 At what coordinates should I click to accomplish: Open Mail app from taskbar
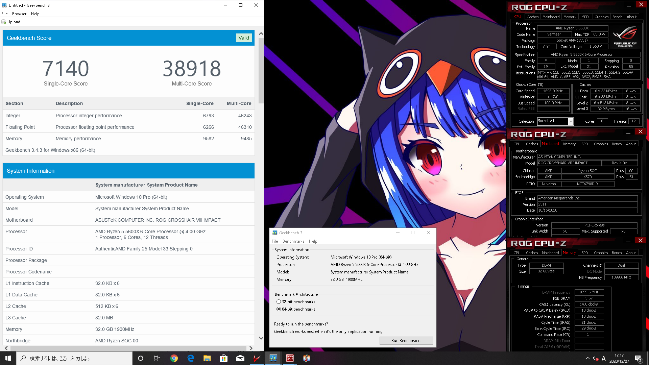[x=240, y=358]
